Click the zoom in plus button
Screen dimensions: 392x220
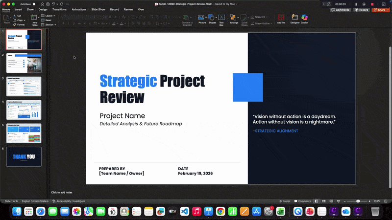pos(369,201)
